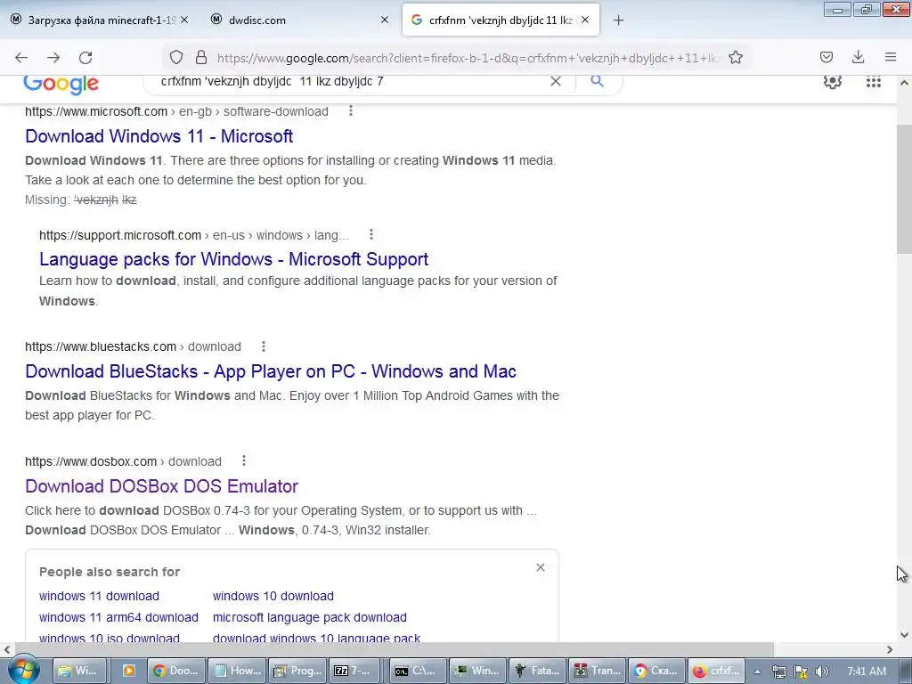Switch to the dwdisc.com tab
912x684 pixels.
click(x=299, y=20)
